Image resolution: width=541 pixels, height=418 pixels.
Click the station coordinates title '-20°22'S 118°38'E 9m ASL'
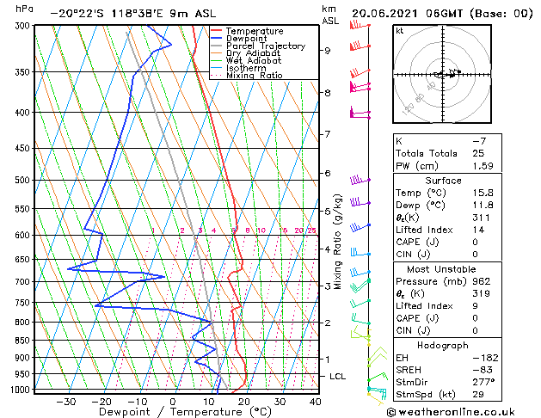[x=132, y=14]
